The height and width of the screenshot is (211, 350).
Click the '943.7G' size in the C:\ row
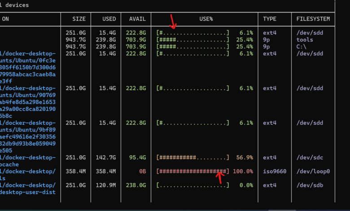click(76, 47)
